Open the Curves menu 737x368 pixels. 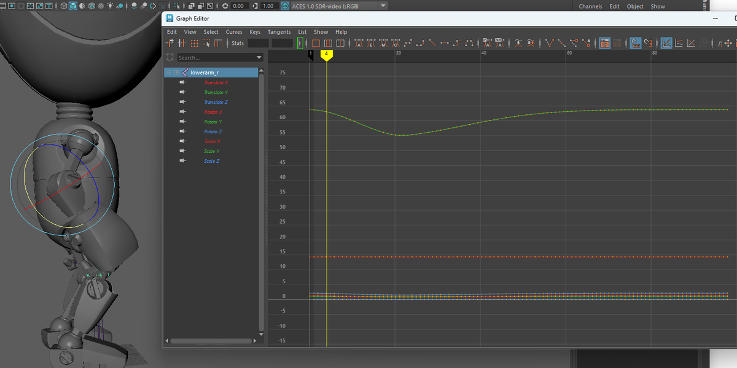click(234, 32)
